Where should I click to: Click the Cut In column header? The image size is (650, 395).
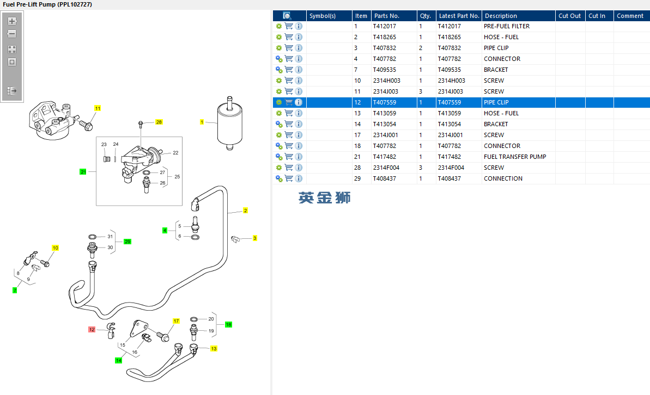click(599, 16)
